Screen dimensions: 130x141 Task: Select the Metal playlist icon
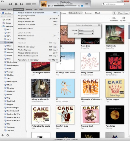tap(5, 85)
